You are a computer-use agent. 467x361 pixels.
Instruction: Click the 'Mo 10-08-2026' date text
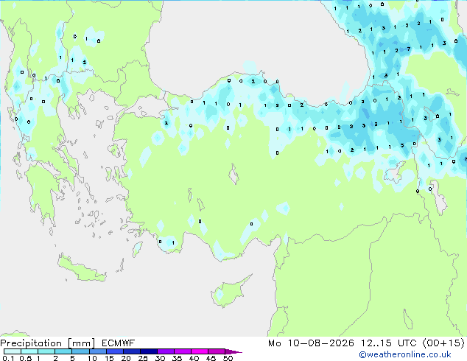(x=311, y=343)
